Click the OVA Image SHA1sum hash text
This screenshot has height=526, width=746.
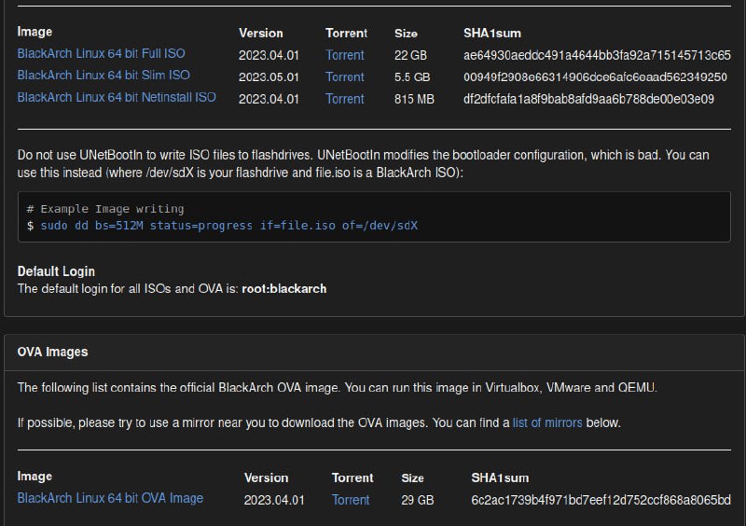point(601,500)
